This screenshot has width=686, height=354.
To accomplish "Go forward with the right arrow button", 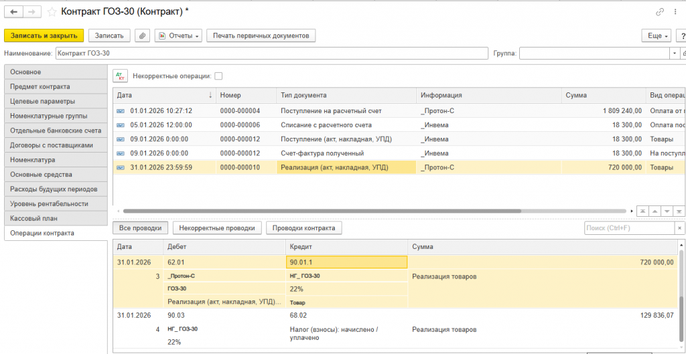I will point(32,12).
